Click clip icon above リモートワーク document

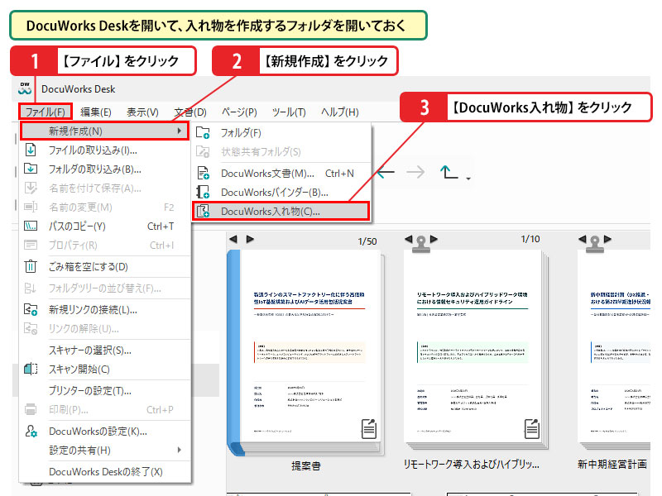[421, 244]
